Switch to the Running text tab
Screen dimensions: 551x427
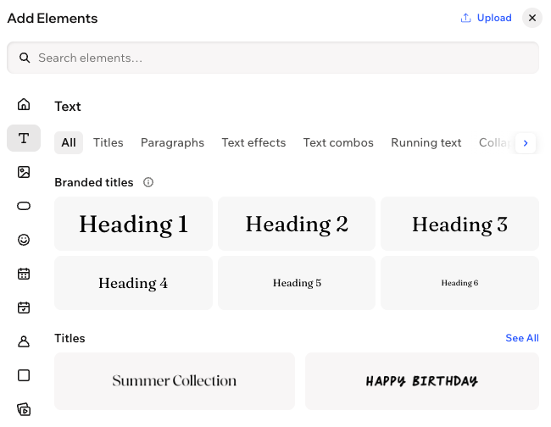426,142
